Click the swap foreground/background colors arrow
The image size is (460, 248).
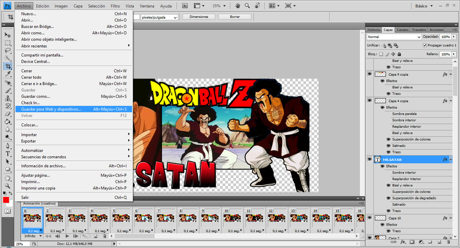point(11,194)
